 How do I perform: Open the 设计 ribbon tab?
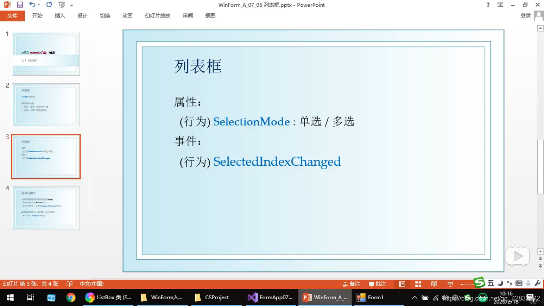pos(82,16)
